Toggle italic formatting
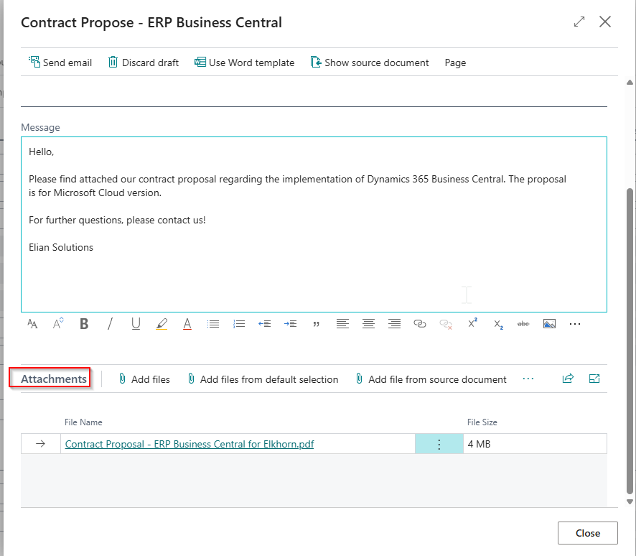Viewport: 636px width, 556px height. (x=110, y=324)
